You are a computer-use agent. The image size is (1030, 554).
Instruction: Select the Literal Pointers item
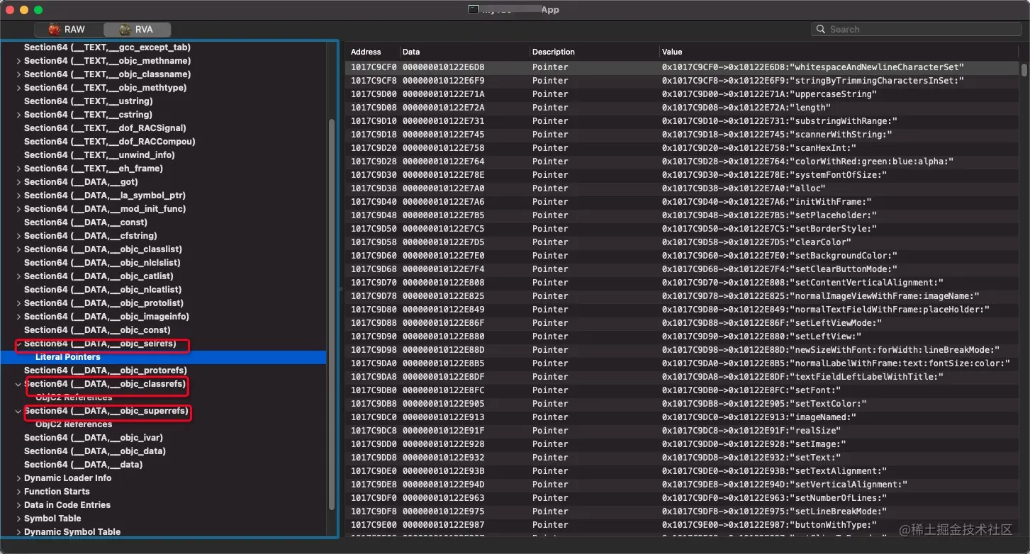[x=68, y=357]
